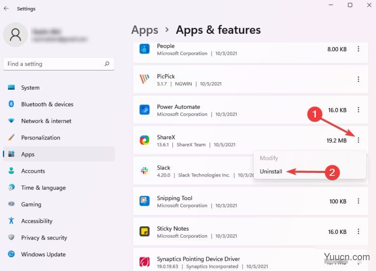
Task: Click the Personalization brush icon
Action: (11, 137)
